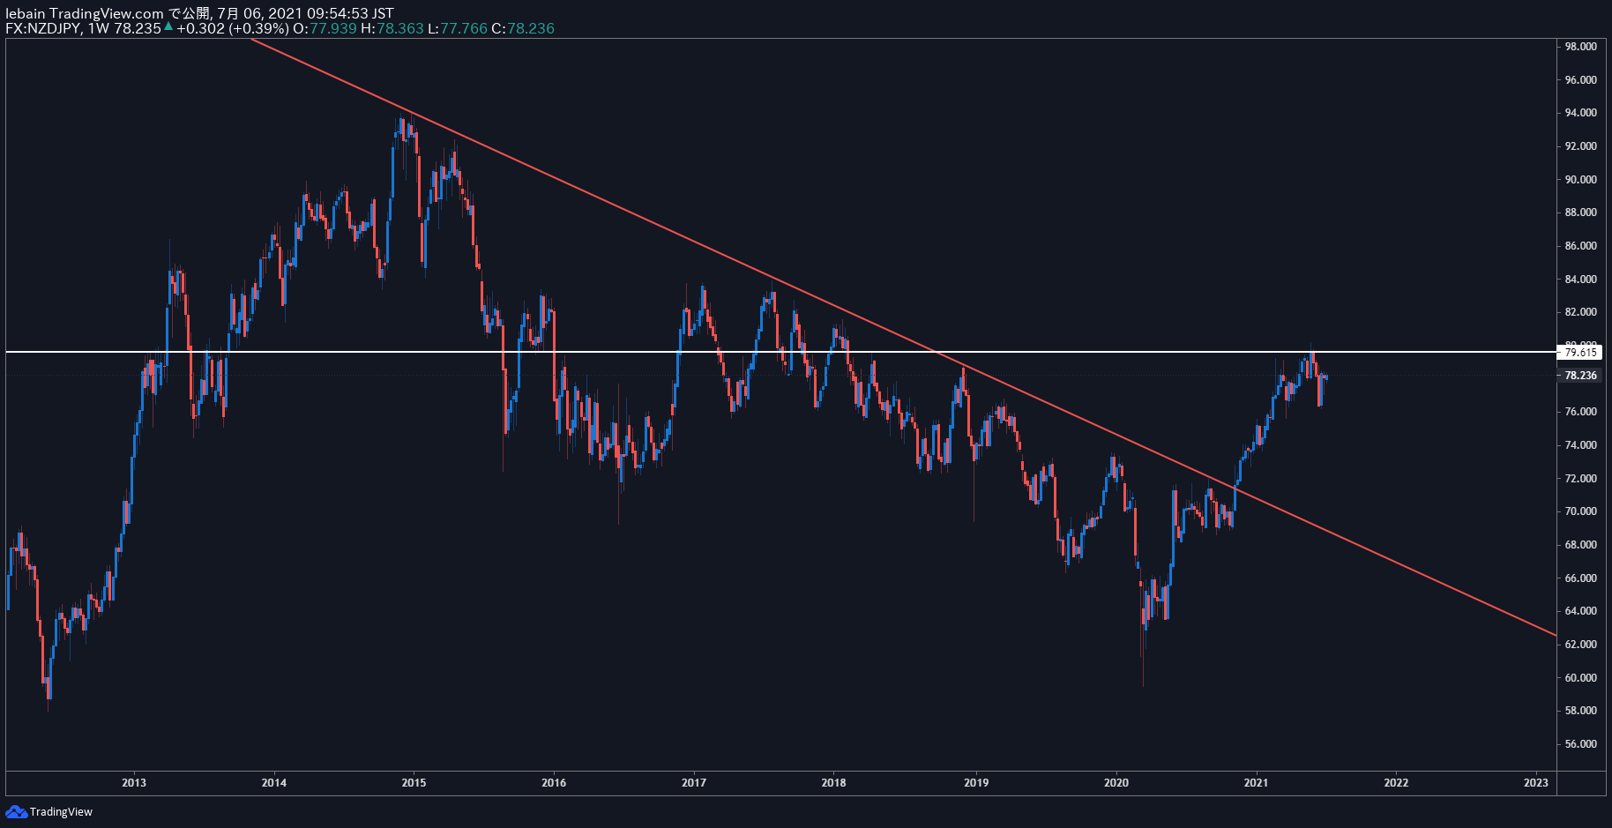Viewport: 1612px width, 828px height.
Task: Click the open value O:77.939
Action: (x=325, y=28)
